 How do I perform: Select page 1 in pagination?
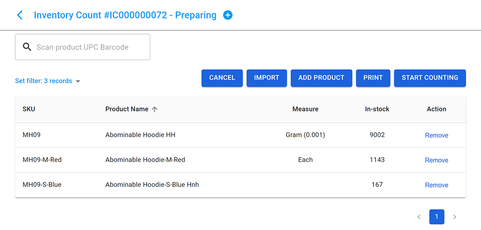437,217
